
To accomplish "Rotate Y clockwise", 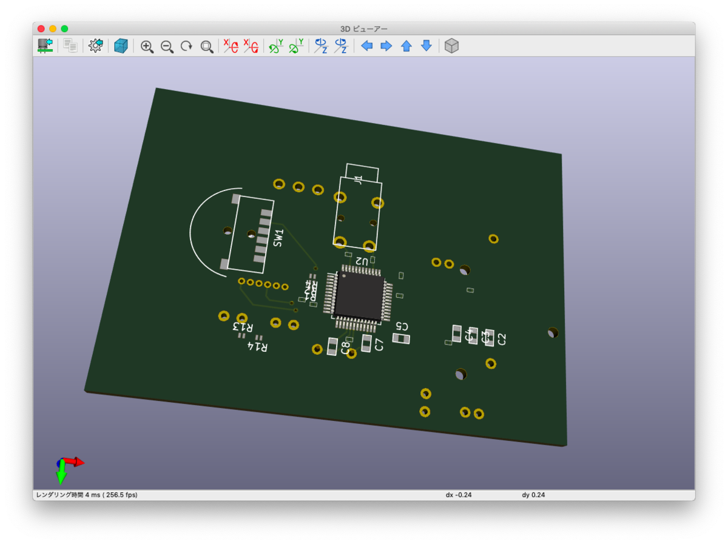I will tap(276, 46).
